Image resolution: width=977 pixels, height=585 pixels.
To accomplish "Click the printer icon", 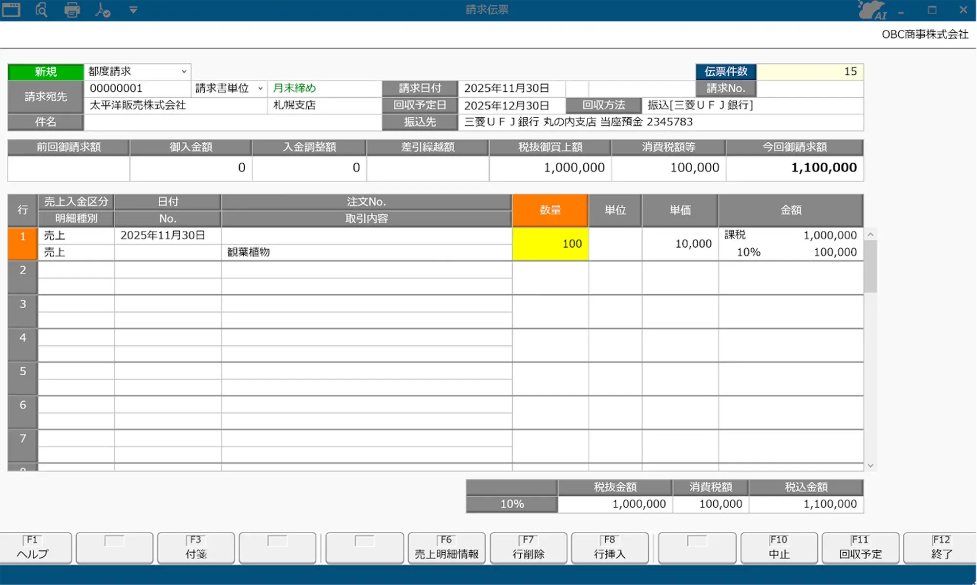I will pyautogui.click(x=72, y=10).
